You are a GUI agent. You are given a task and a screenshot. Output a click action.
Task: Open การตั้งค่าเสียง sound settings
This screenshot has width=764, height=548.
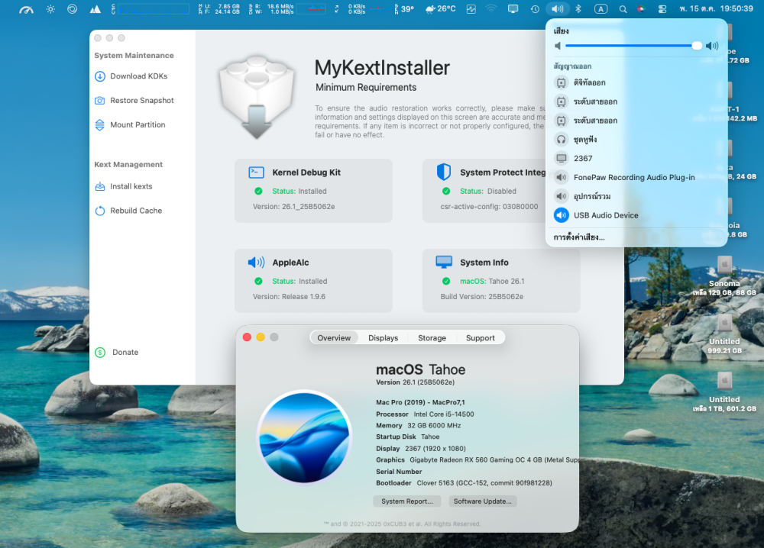pyautogui.click(x=579, y=237)
